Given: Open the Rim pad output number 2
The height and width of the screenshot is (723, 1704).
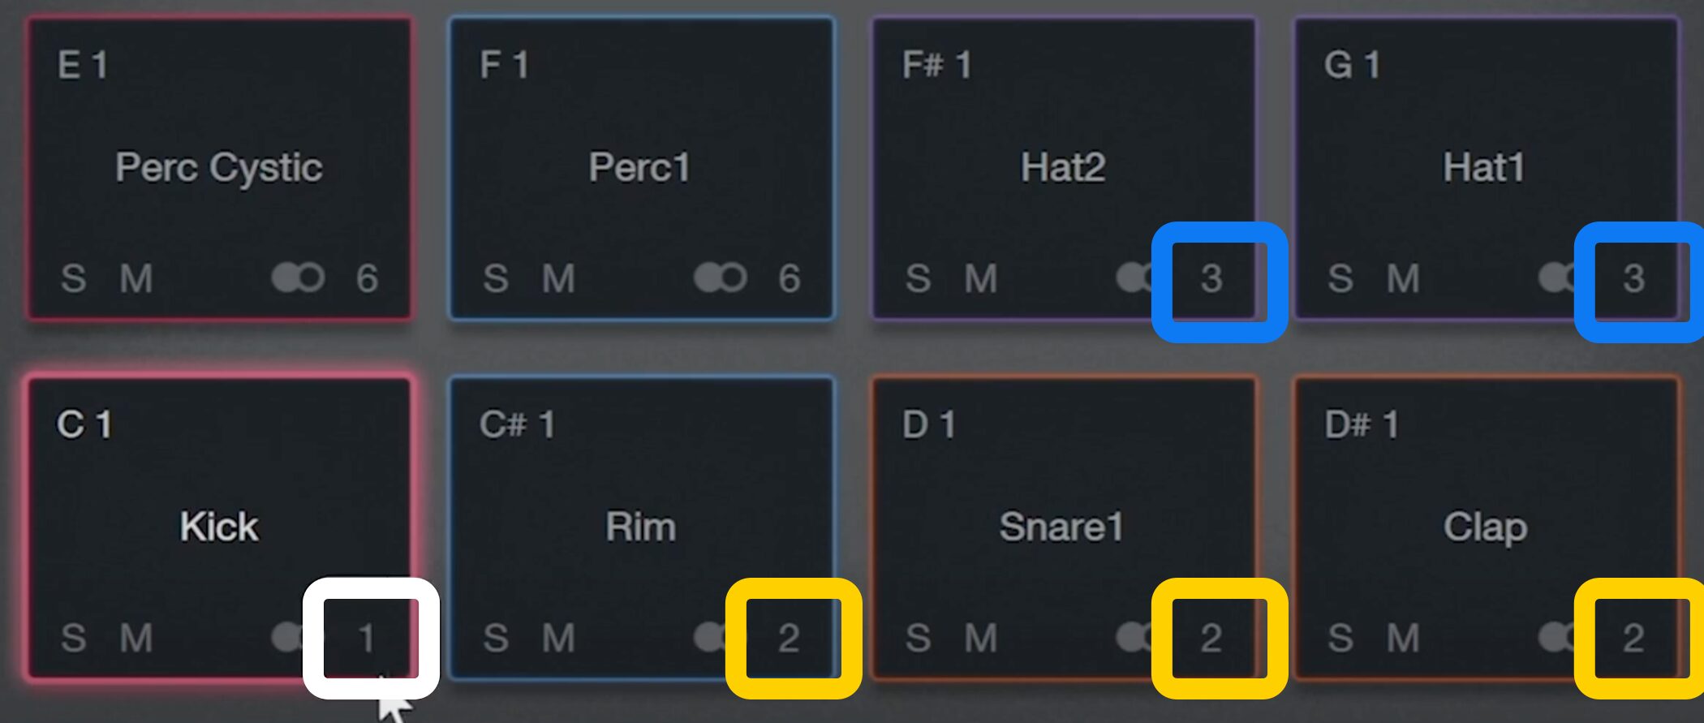Looking at the screenshot, I should [x=790, y=638].
